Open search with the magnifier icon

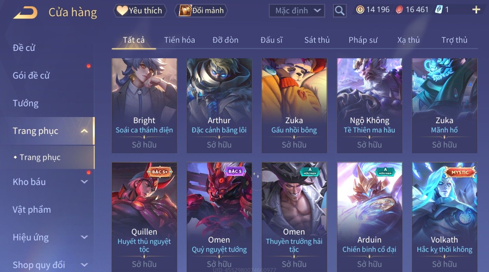(x=339, y=11)
